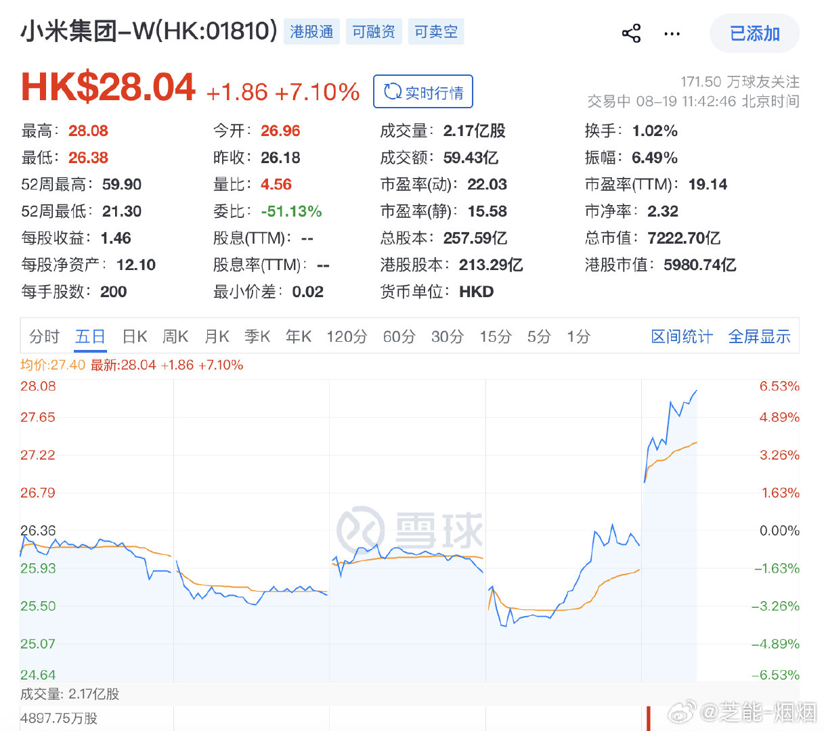The height and width of the screenshot is (731, 824).
Task: Select the 60分 interval tab
Action: [399, 336]
